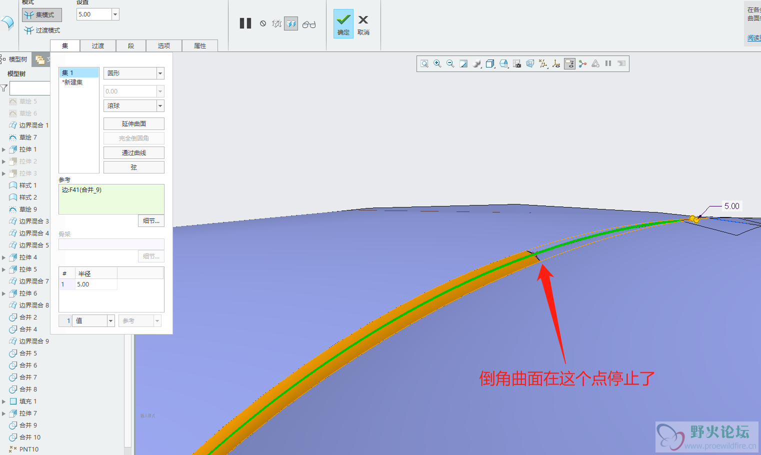The height and width of the screenshot is (455, 761).
Task: Expand the 拉伸 4 tree node
Action: (4, 257)
